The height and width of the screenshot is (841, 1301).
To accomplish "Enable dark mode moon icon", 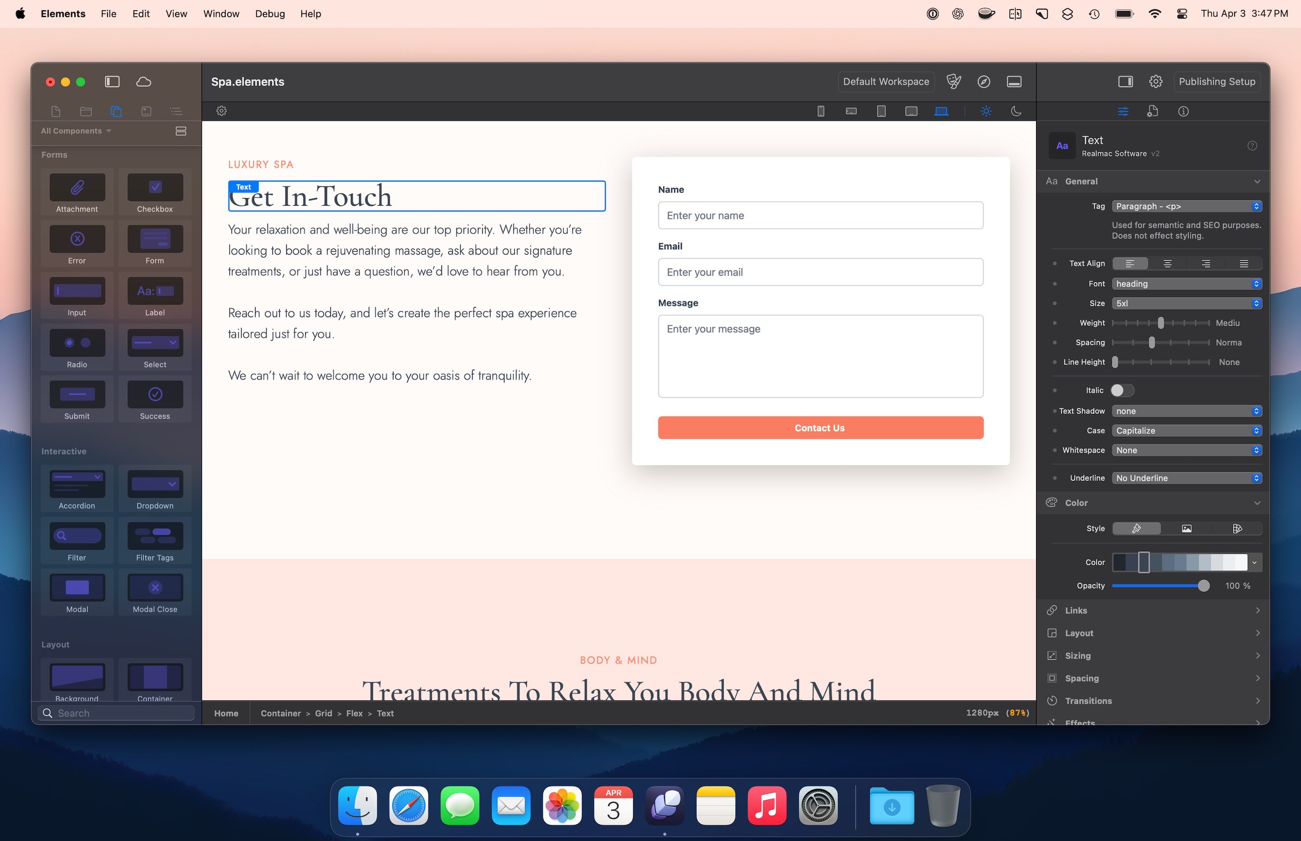I will point(1016,111).
